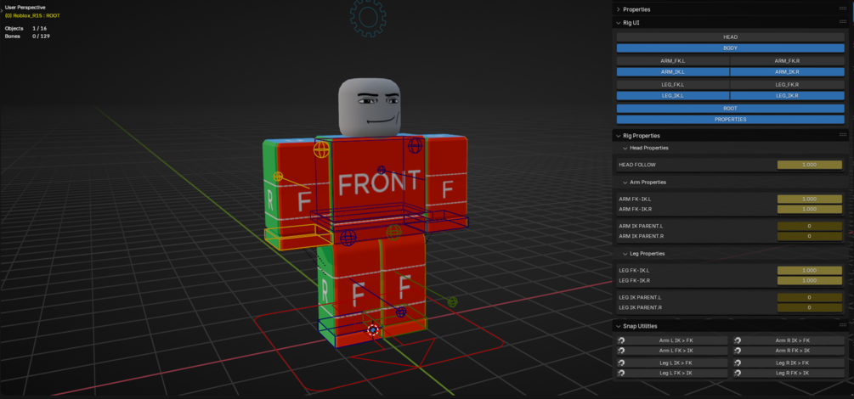Hide the LEG_IK.L layer

tap(673, 96)
